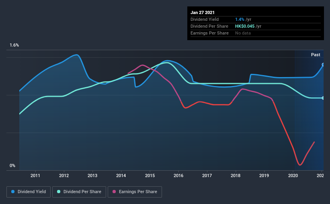The height and width of the screenshot is (204, 330).
Task: Toggle the Dividend Yield legend button
Action: point(29,192)
